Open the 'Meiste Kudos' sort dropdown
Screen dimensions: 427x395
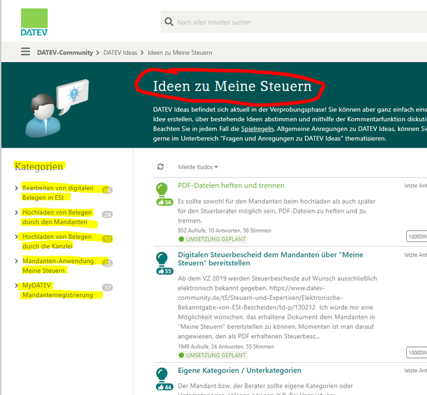pyautogui.click(x=198, y=167)
